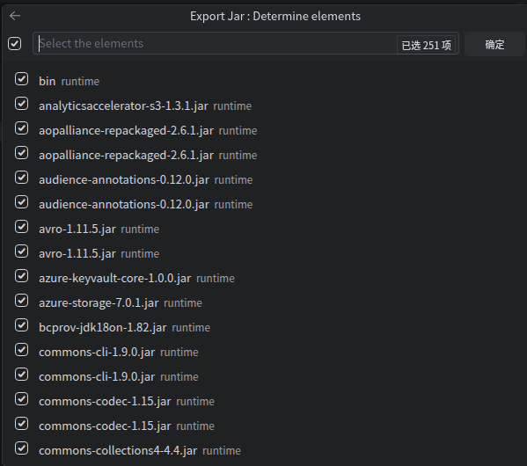Select the second aopalliance-repackaged-2.6.1.jar item

148,156
